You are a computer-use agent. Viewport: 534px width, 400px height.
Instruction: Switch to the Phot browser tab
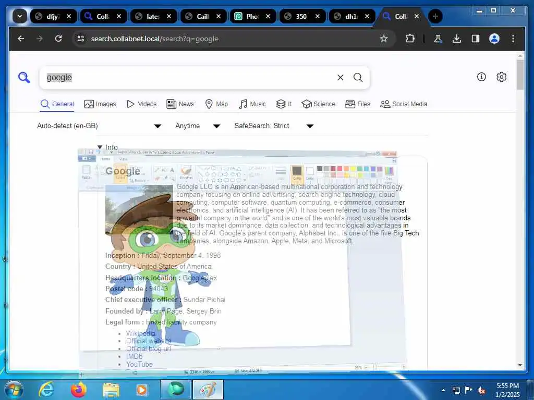pos(252,16)
